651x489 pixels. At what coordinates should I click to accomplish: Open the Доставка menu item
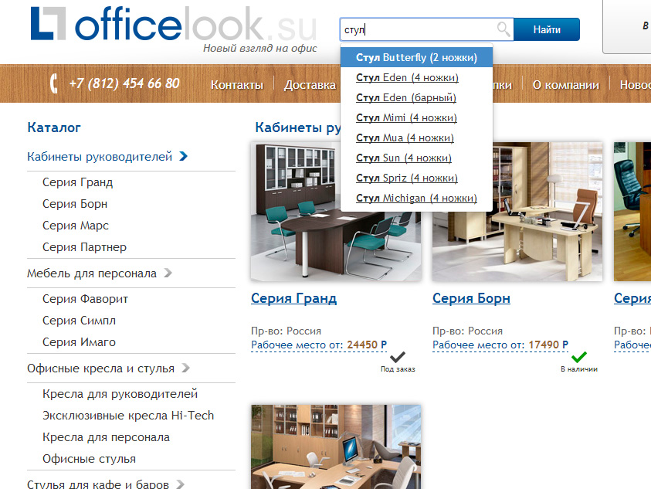click(310, 85)
